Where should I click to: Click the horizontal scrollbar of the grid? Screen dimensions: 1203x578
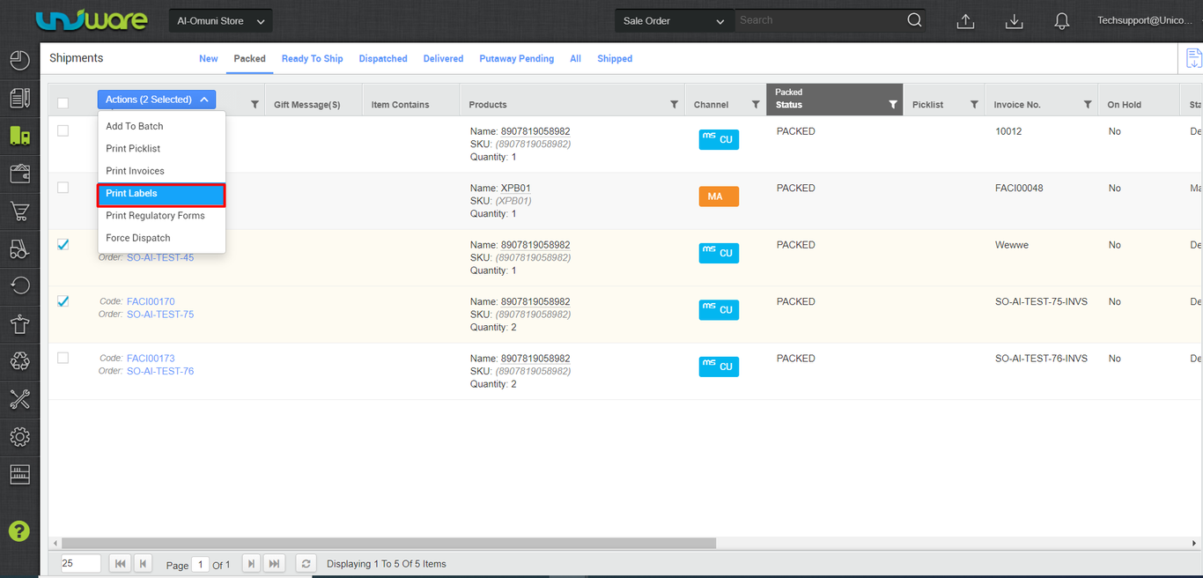(388, 543)
